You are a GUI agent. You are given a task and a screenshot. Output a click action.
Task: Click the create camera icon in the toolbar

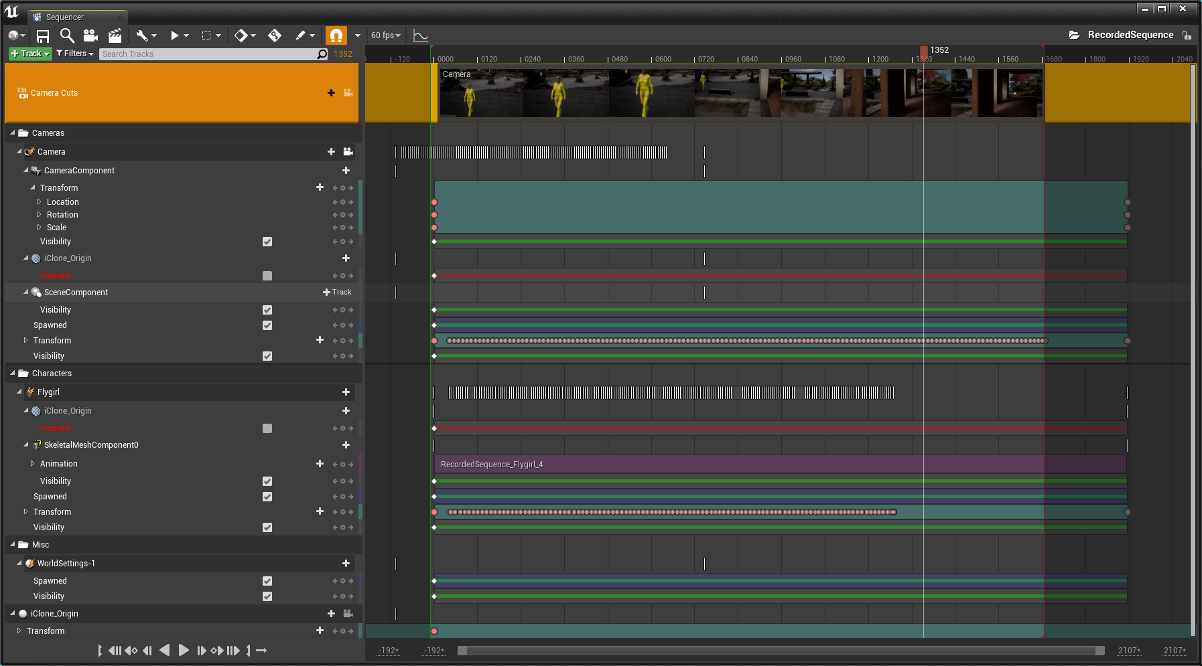pyautogui.click(x=90, y=35)
